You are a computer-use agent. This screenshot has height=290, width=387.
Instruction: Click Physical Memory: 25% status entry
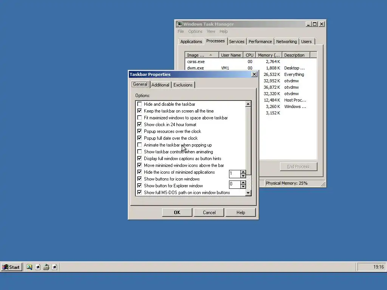click(x=286, y=183)
